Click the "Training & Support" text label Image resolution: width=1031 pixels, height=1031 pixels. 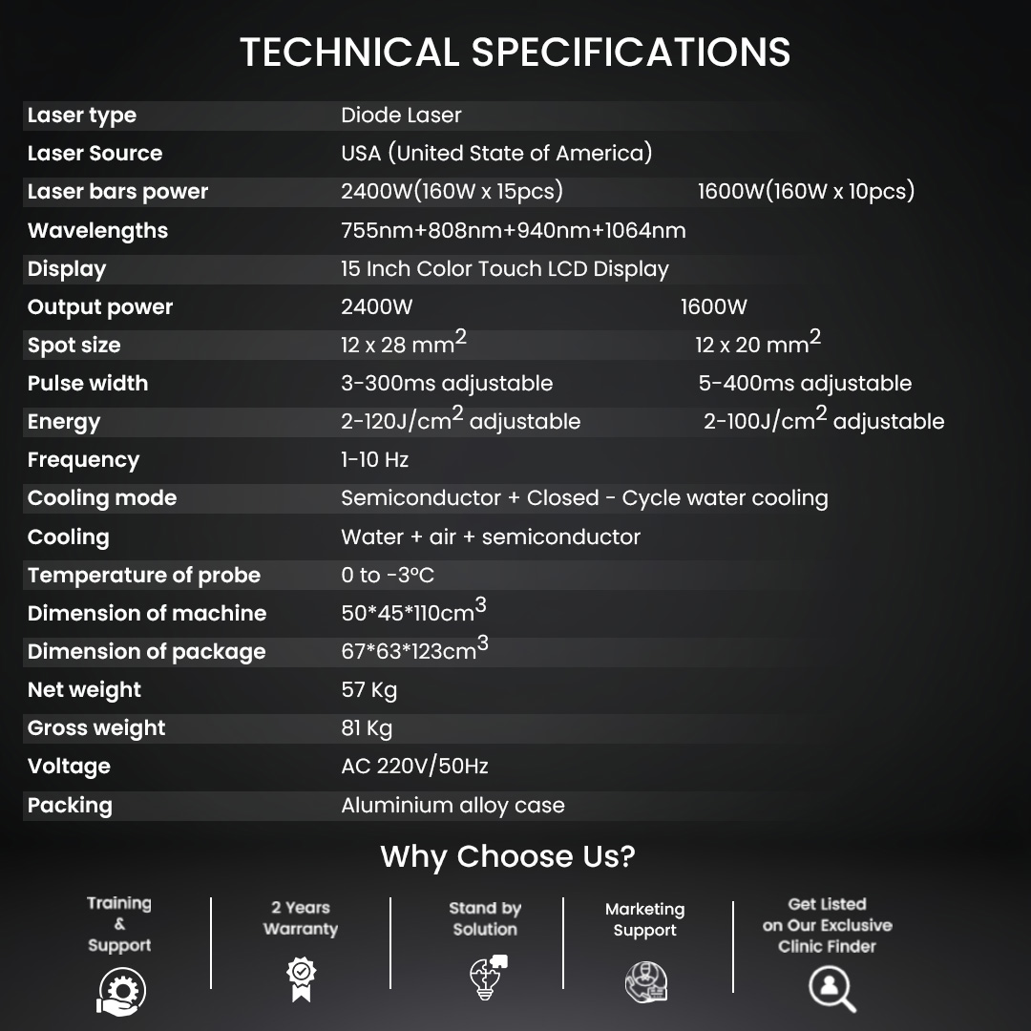coord(119,924)
